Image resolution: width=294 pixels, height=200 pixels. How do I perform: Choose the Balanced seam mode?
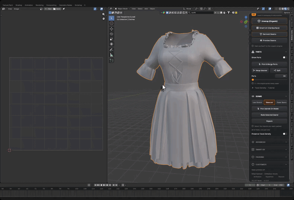269,103
